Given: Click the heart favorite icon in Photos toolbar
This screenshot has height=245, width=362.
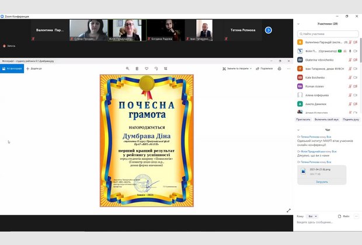Looking at the screenshot, I should pos(146,68).
